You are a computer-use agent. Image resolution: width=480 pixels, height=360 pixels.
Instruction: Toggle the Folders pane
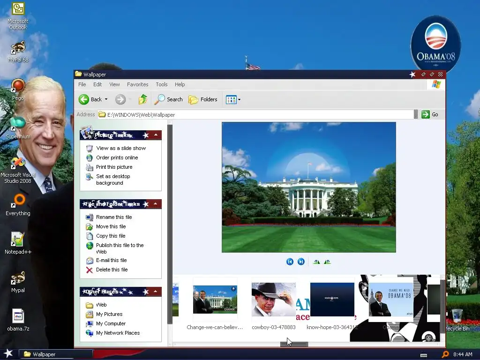click(x=202, y=99)
